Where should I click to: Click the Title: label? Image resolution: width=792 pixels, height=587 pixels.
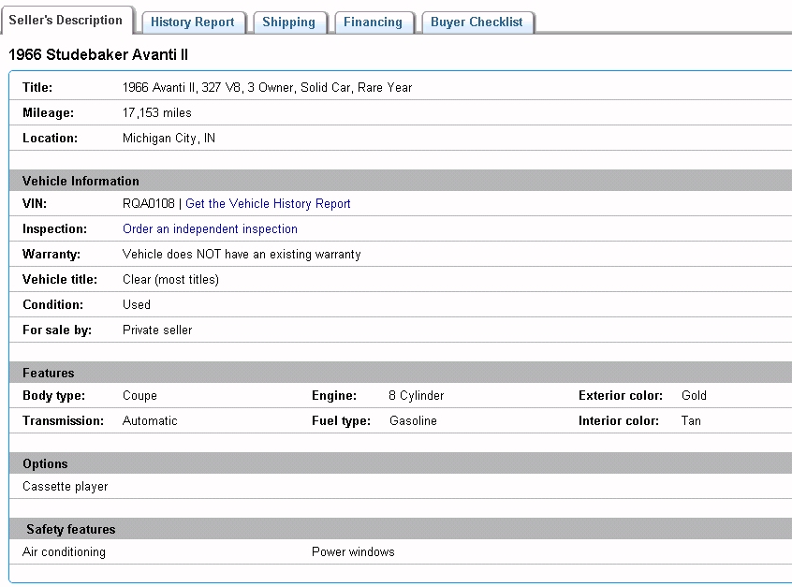37,87
